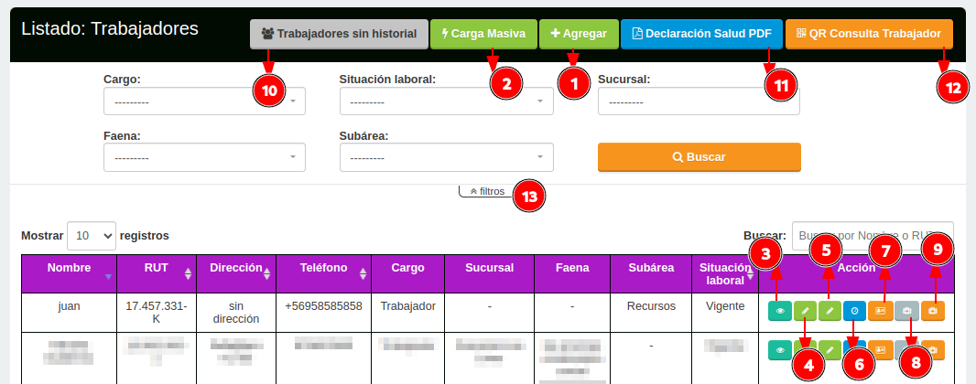Click address cell 'sin dirección'
976x384 pixels.
tap(236, 313)
